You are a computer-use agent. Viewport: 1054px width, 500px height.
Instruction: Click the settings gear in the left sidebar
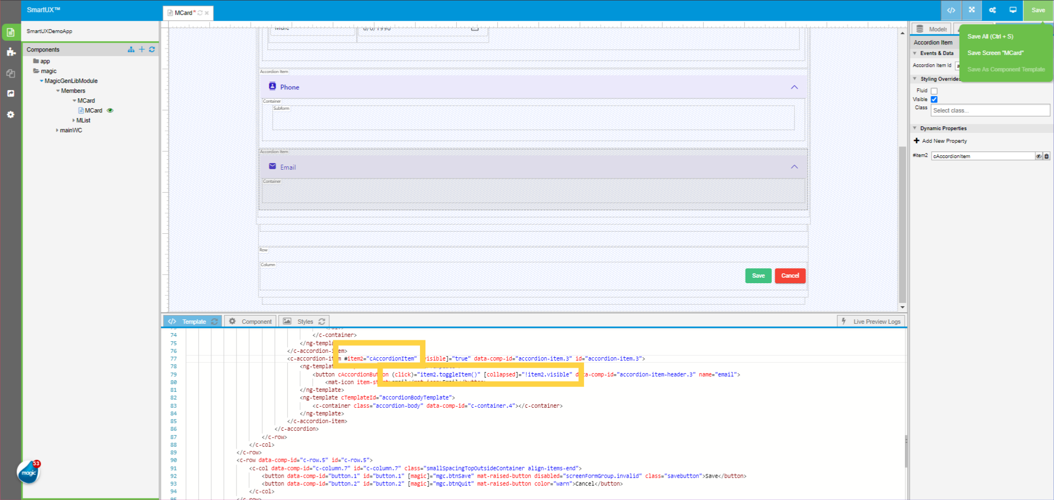11,114
